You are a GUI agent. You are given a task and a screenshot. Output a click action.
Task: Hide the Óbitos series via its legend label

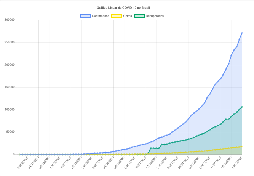click(x=127, y=16)
